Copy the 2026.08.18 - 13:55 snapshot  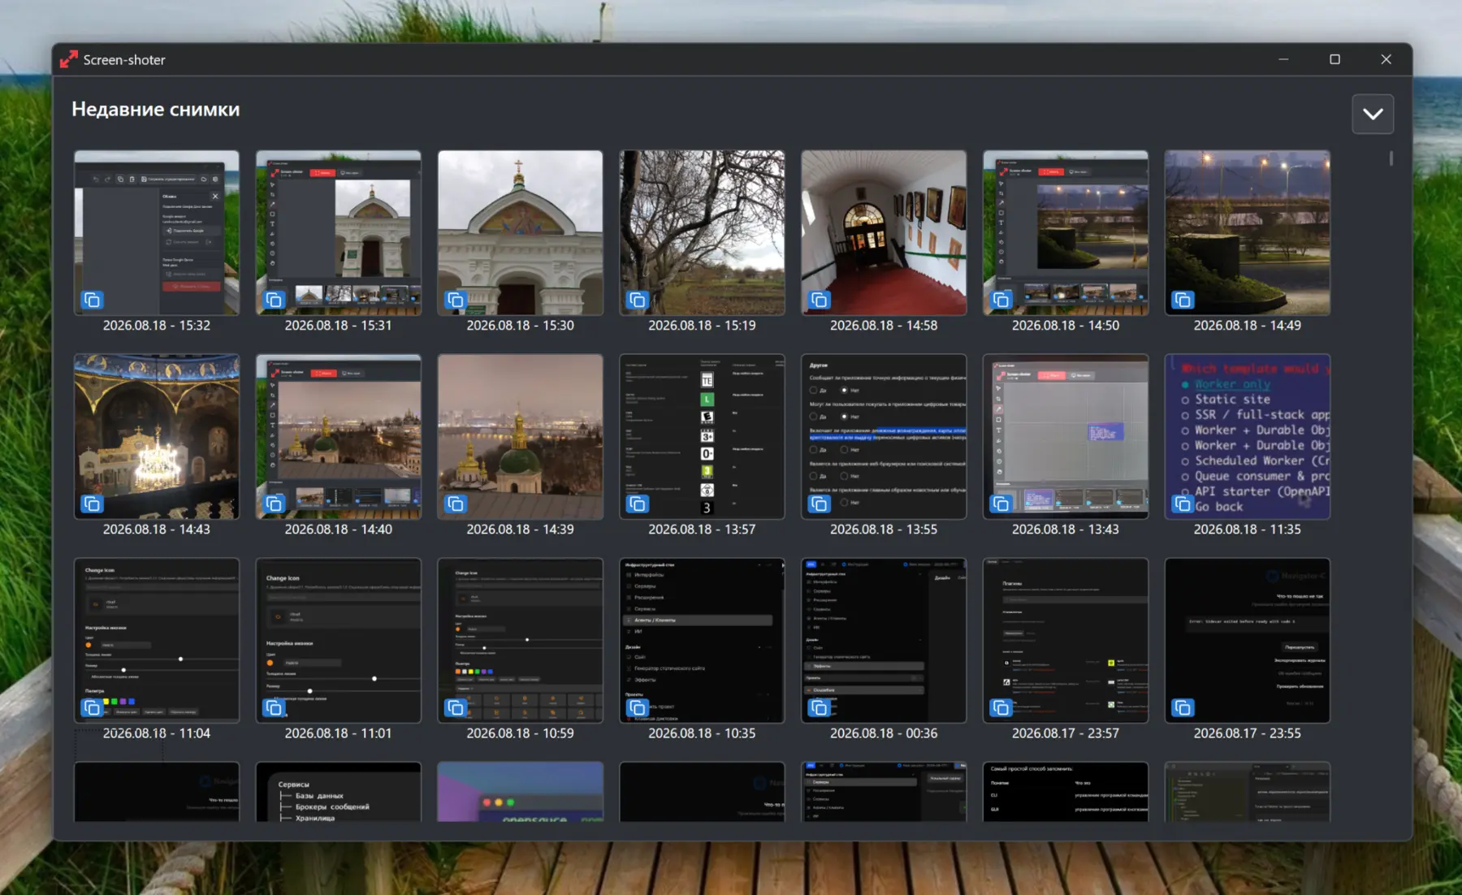click(x=820, y=504)
